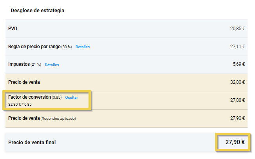The width and height of the screenshot is (255, 159).
Task: Open the Detalles link next to Impuestos
Action: (52, 65)
